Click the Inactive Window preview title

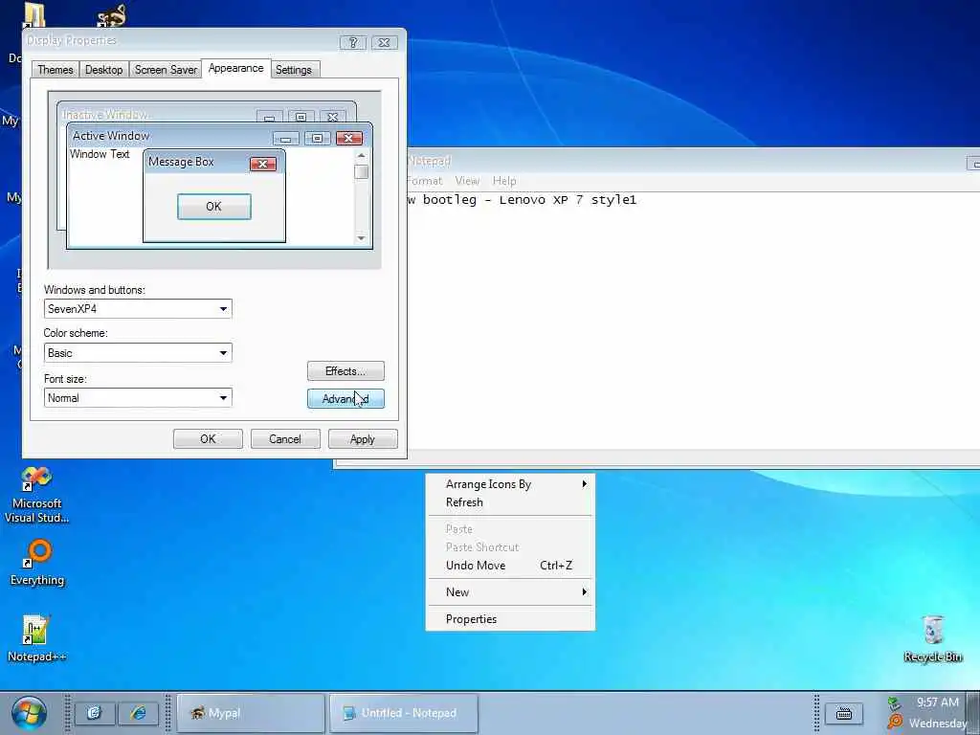pyautogui.click(x=104, y=115)
